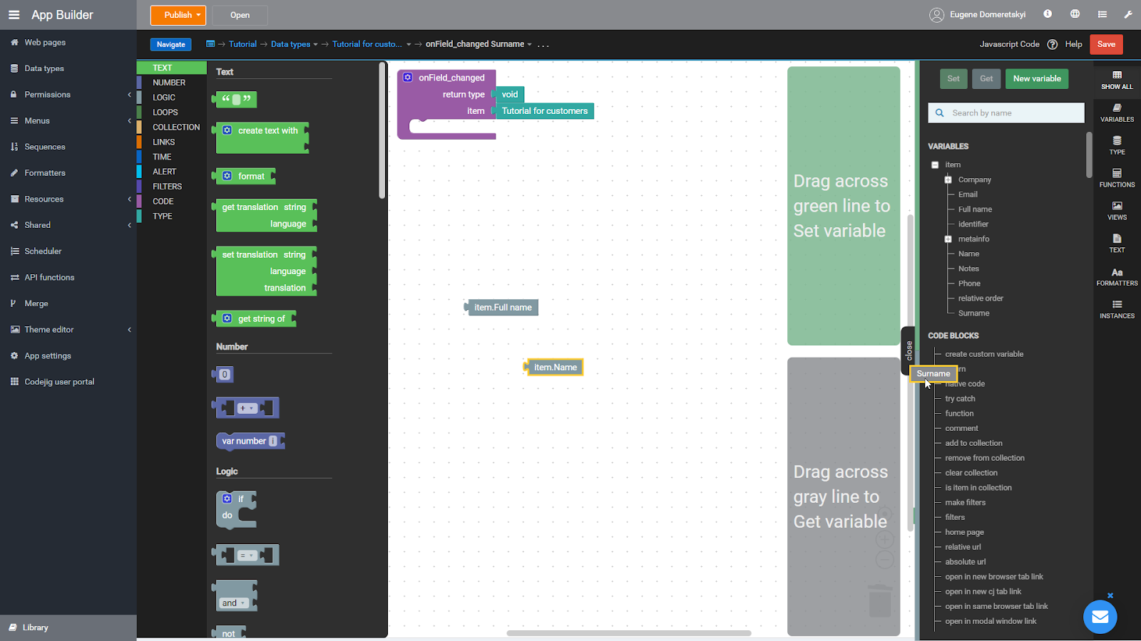Open the user account icon
Viewport: 1141px width, 641px height.
(936, 14)
